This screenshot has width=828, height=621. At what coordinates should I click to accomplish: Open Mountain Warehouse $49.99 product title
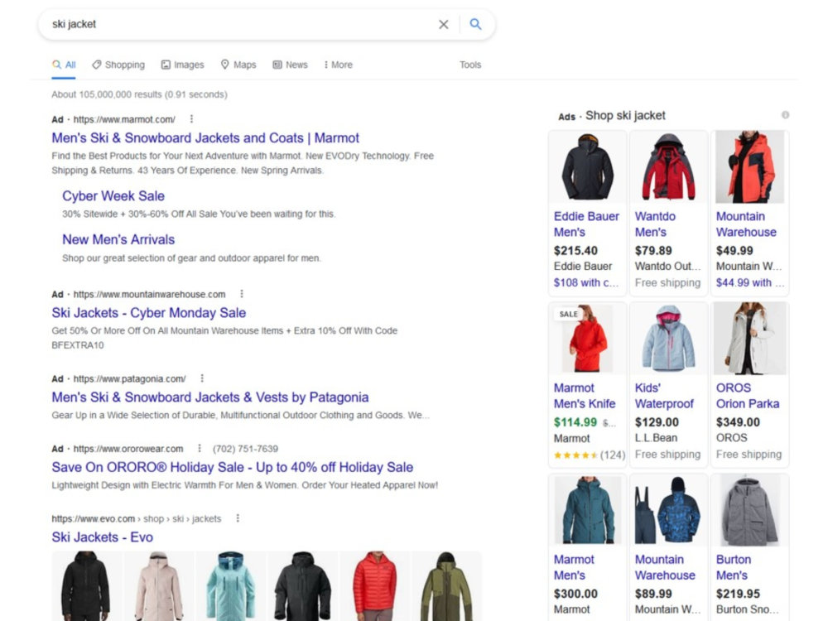(x=746, y=224)
